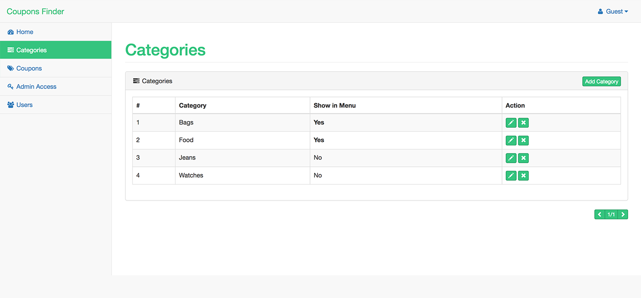Click the delete icon for Bags
641x298 pixels.
[x=523, y=123]
